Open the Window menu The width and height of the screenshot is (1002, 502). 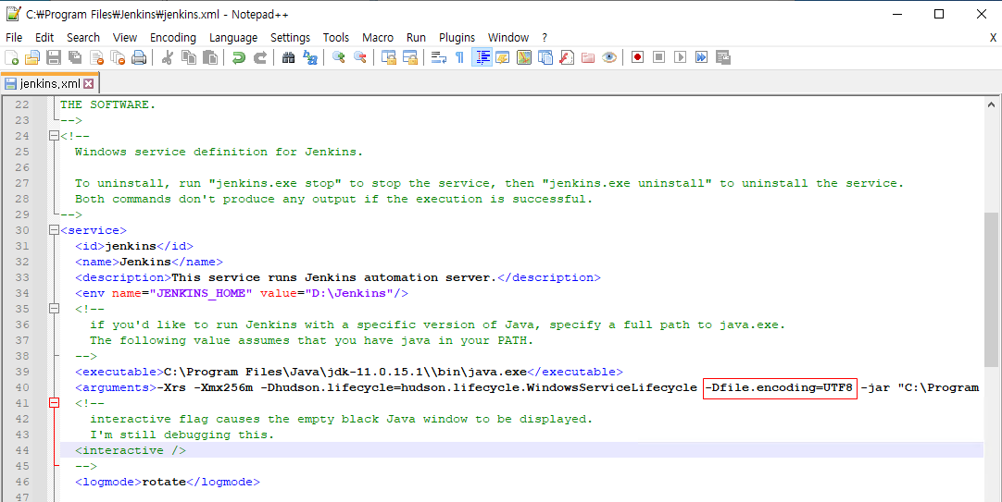pos(508,38)
